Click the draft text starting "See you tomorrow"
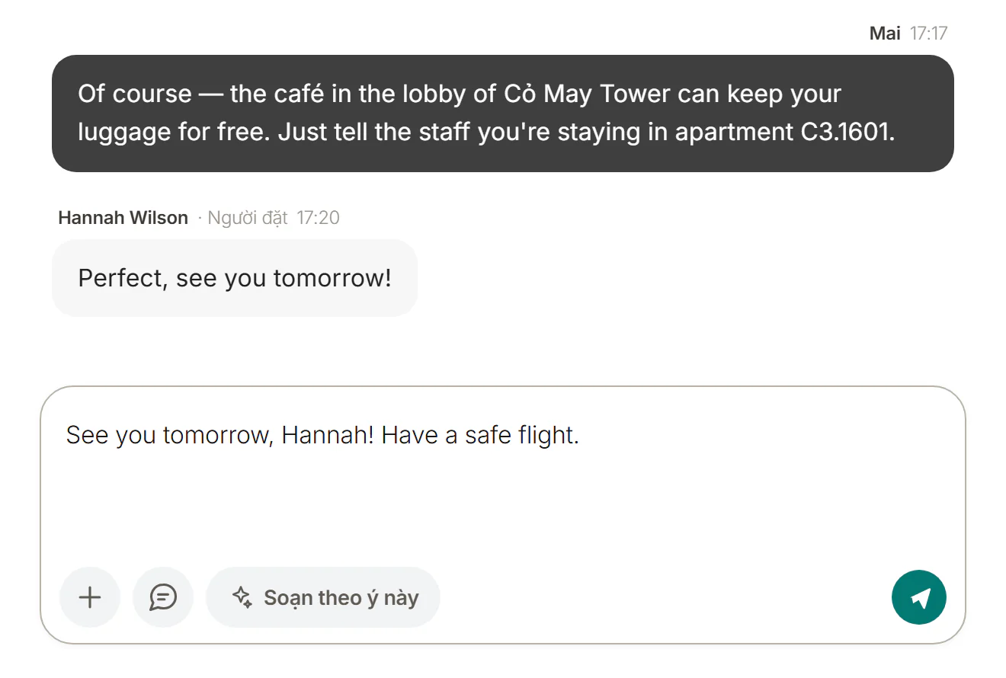The width and height of the screenshot is (1006, 678). click(x=322, y=435)
